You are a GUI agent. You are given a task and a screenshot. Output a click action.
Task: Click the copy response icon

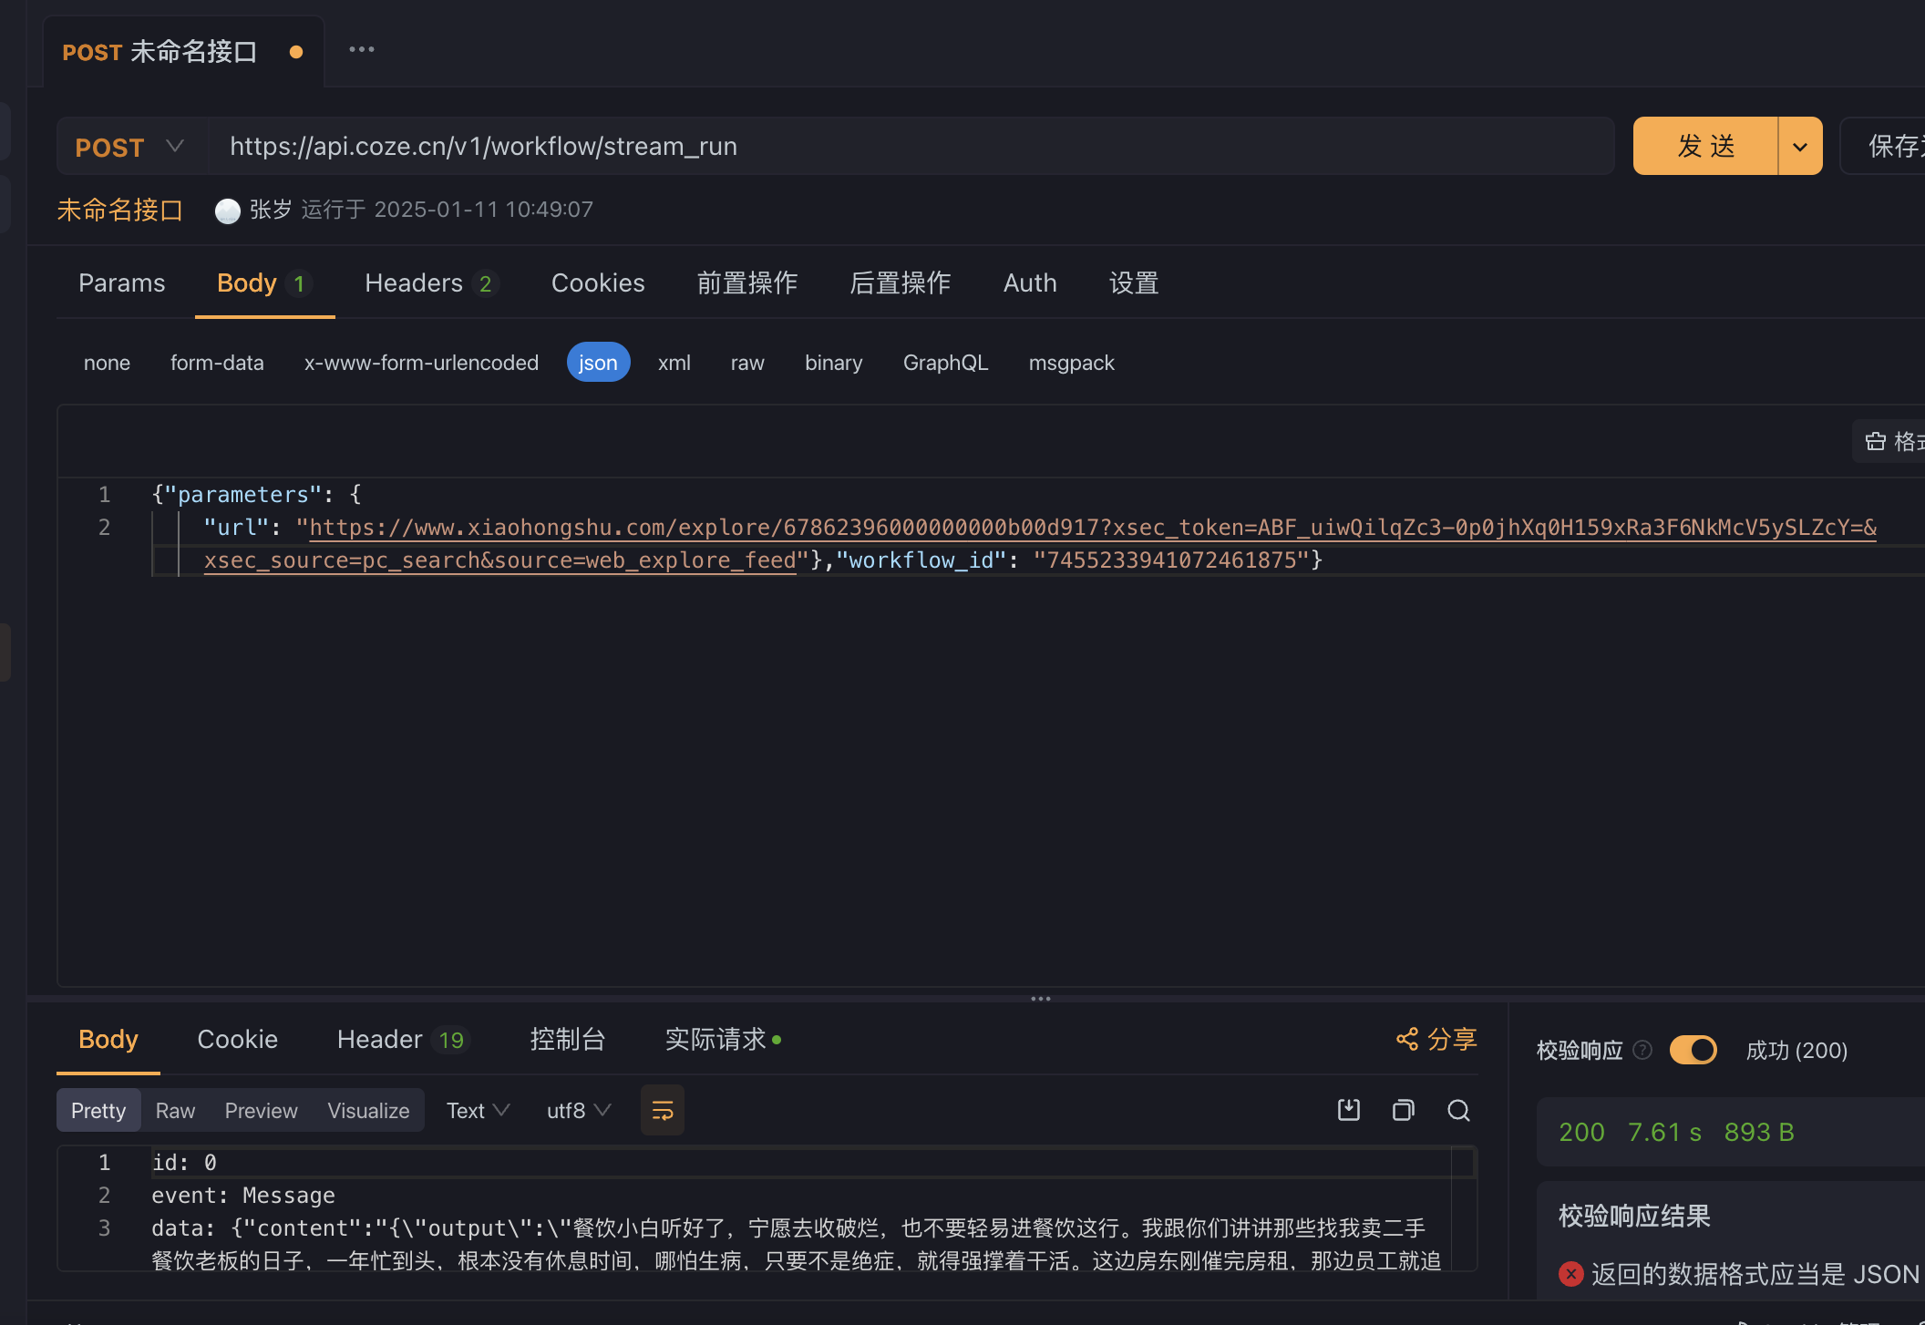pos(1404,1110)
